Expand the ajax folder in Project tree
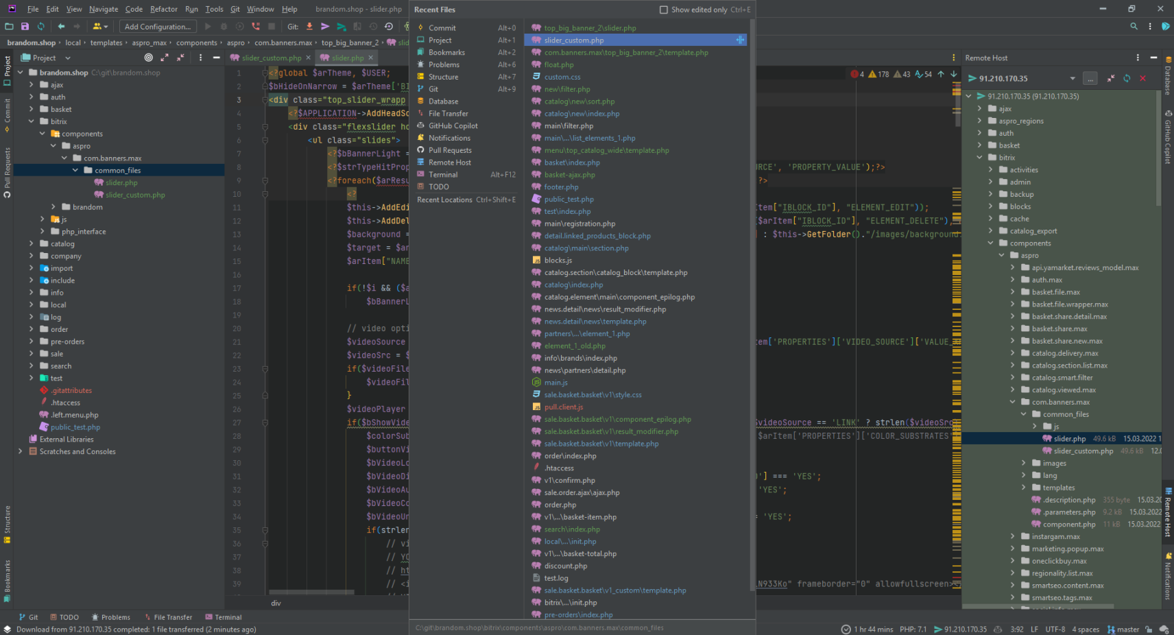The height and width of the screenshot is (635, 1174). pos(32,84)
